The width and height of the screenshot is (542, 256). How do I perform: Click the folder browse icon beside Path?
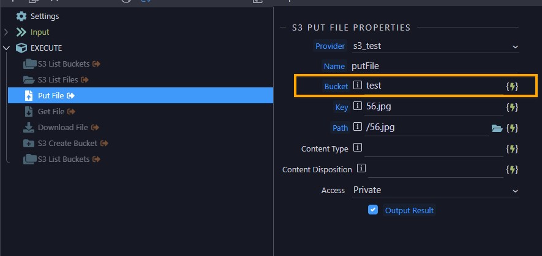(x=497, y=129)
